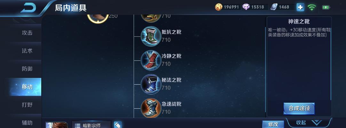Click the 合成途径 button

(x=299, y=108)
